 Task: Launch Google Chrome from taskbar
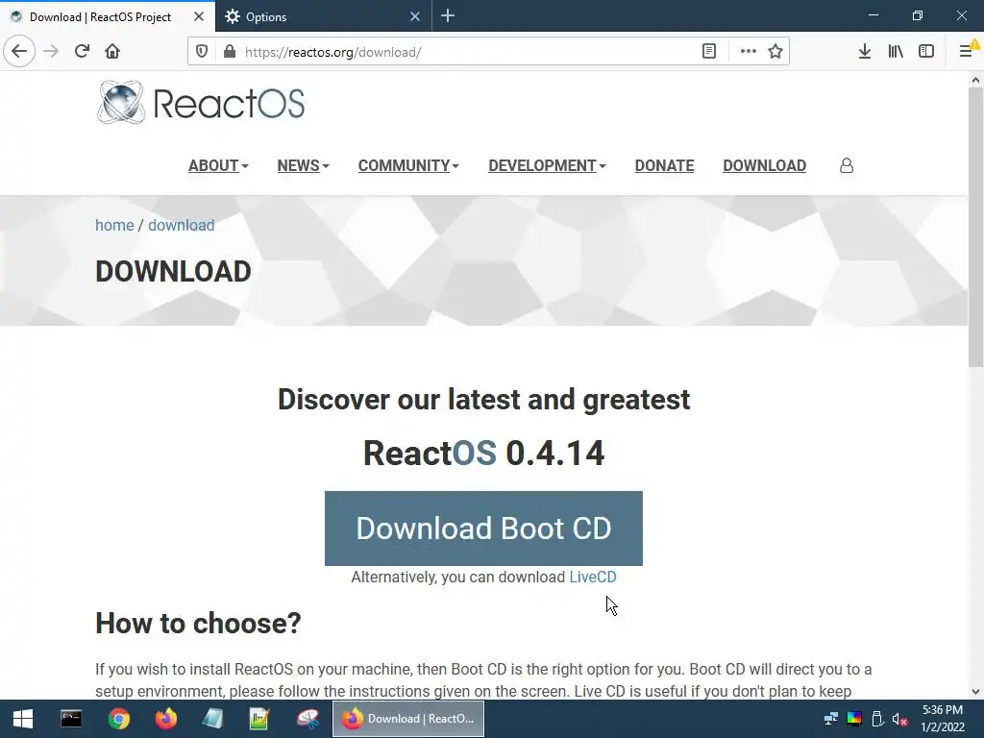(118, 719)
